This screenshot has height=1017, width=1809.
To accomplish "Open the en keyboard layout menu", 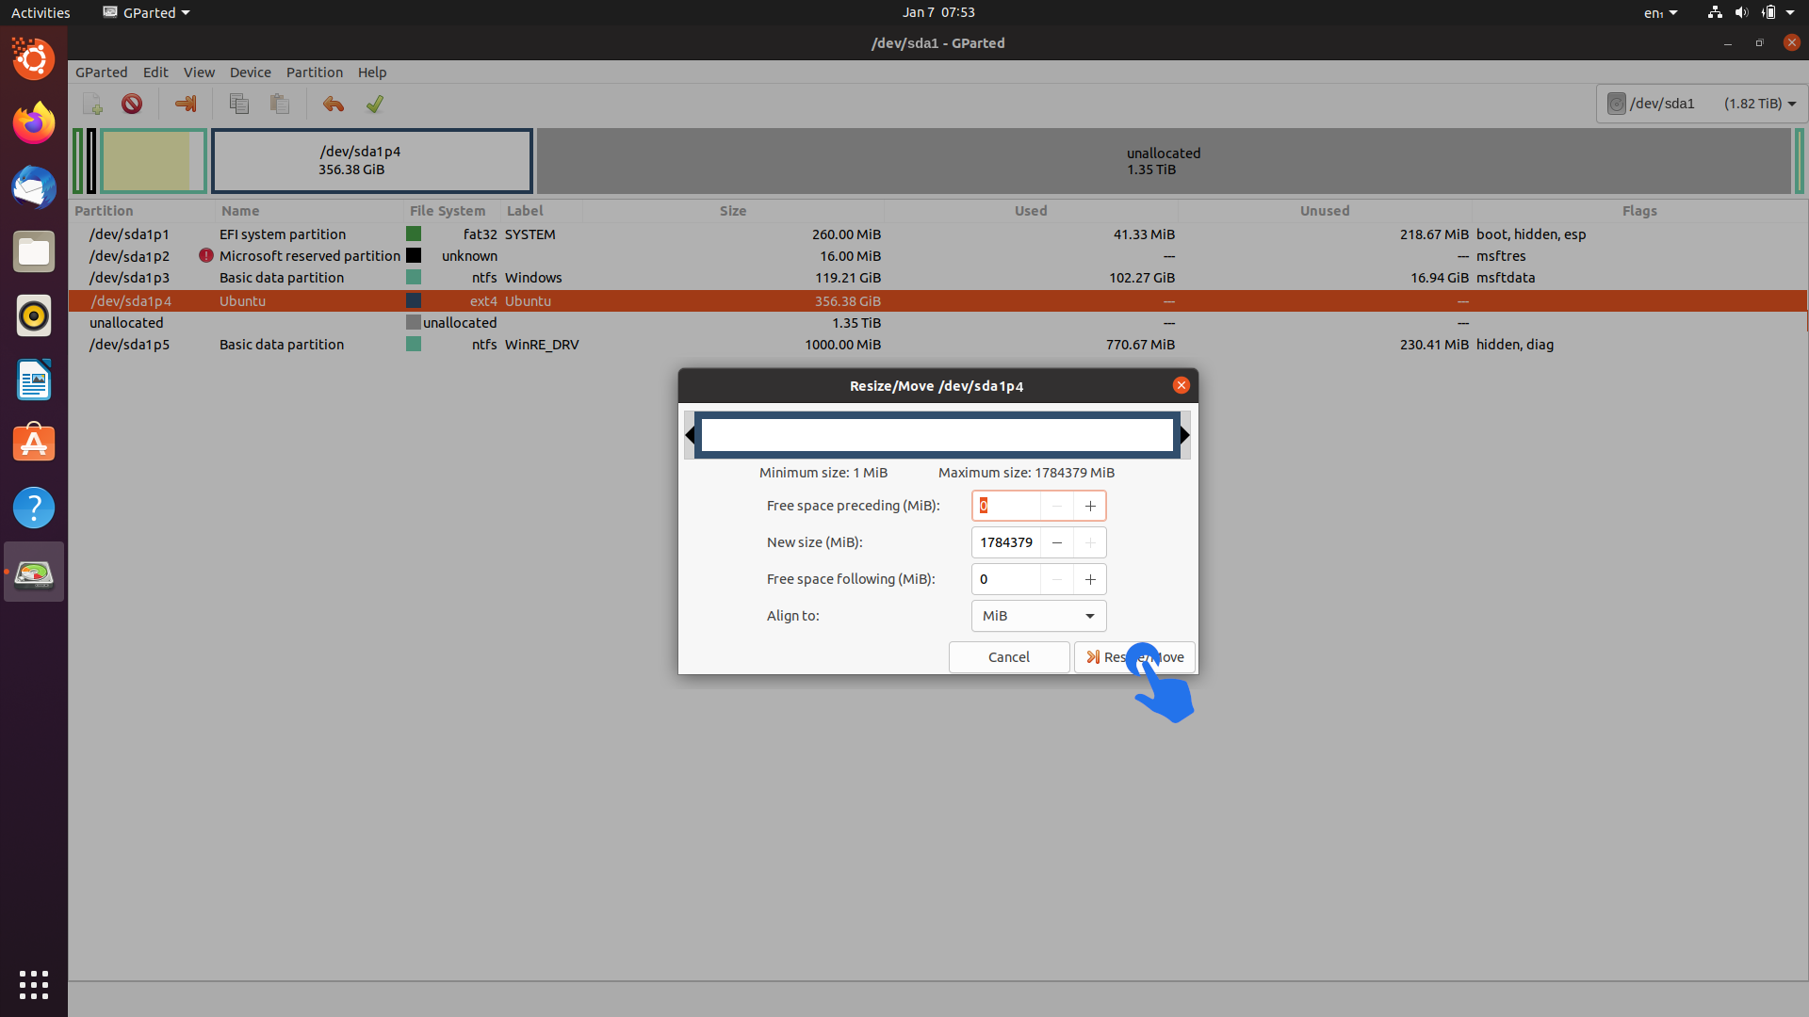I will point(1660,12).
